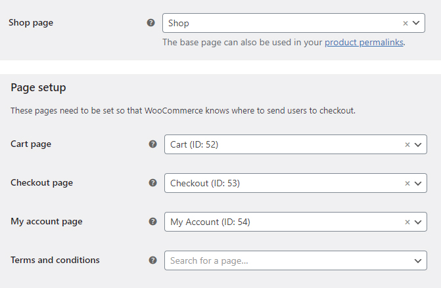Clear the My Account (ID: 54) selection

[x=407, y=222]
